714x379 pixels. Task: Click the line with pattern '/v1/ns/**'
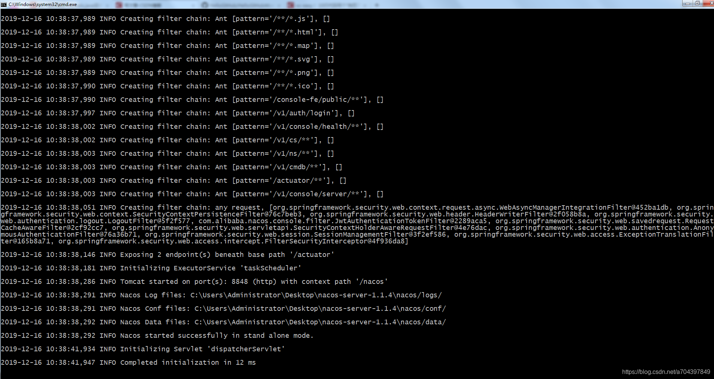(167, 154)
